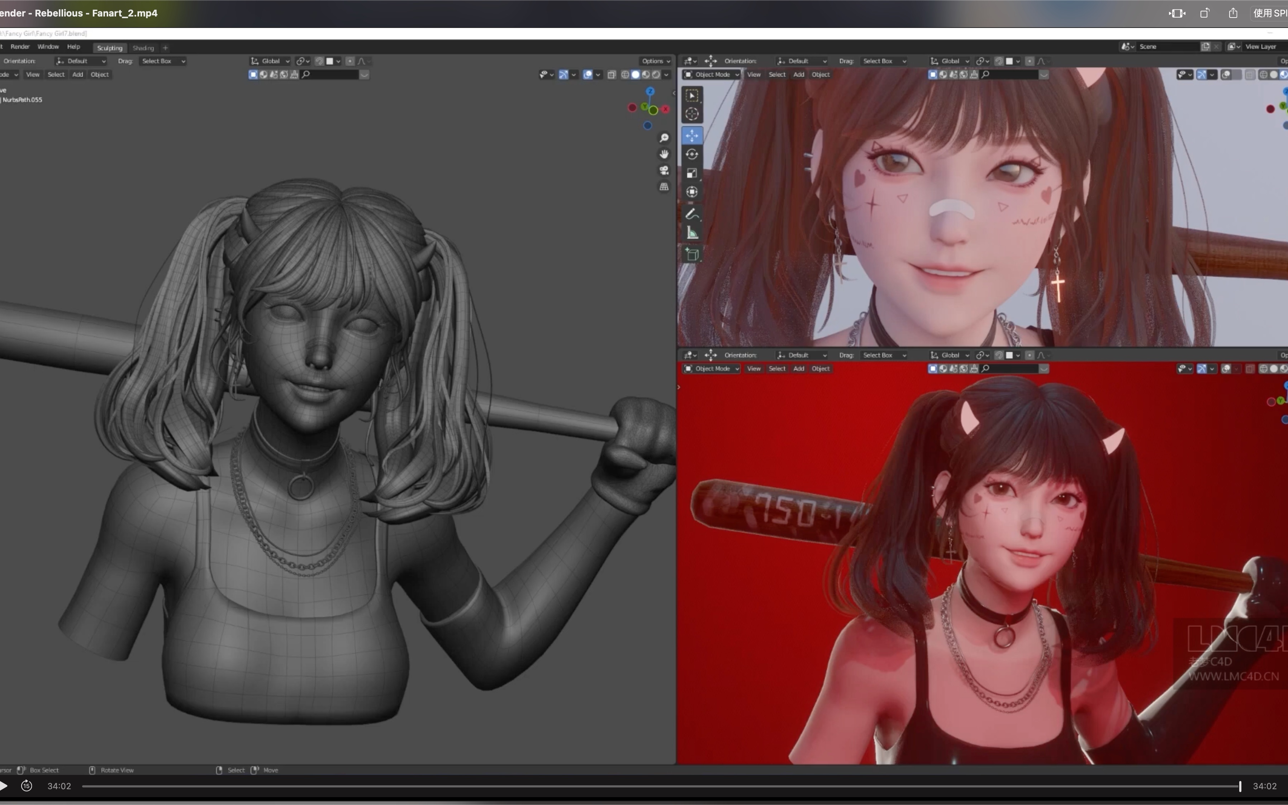
Task: Open Object menu in bottom-right viewport header
Action: [821, 368]
